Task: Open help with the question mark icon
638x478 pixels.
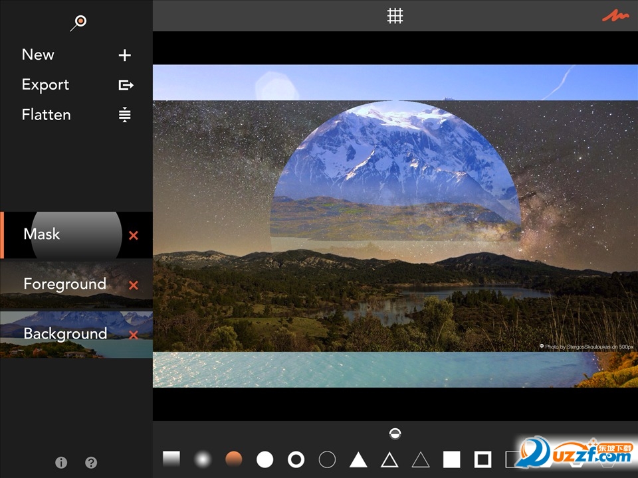Action: coord(91,463)
